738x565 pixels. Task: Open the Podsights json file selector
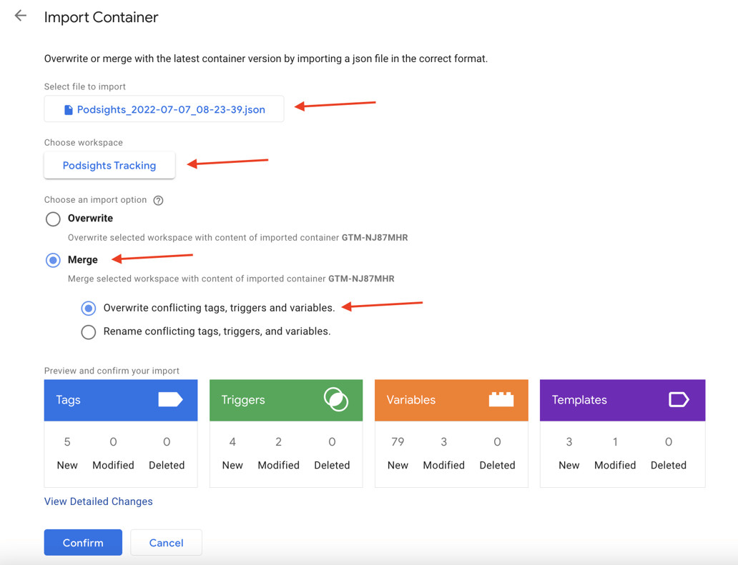(164, 109)
